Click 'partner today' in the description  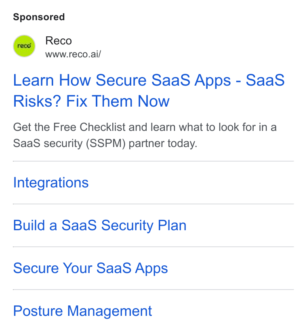[163, 143]
